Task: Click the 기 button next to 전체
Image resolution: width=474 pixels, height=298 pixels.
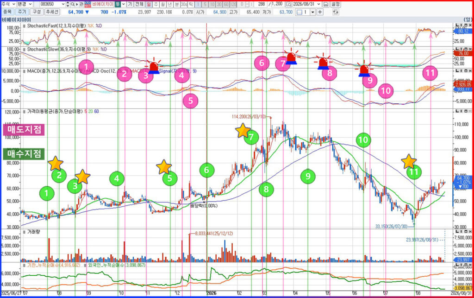Action: [x=130, y=4]
